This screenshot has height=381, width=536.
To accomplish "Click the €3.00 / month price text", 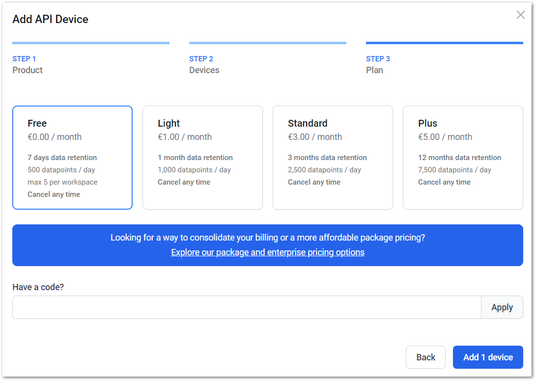I will [315, 137].
